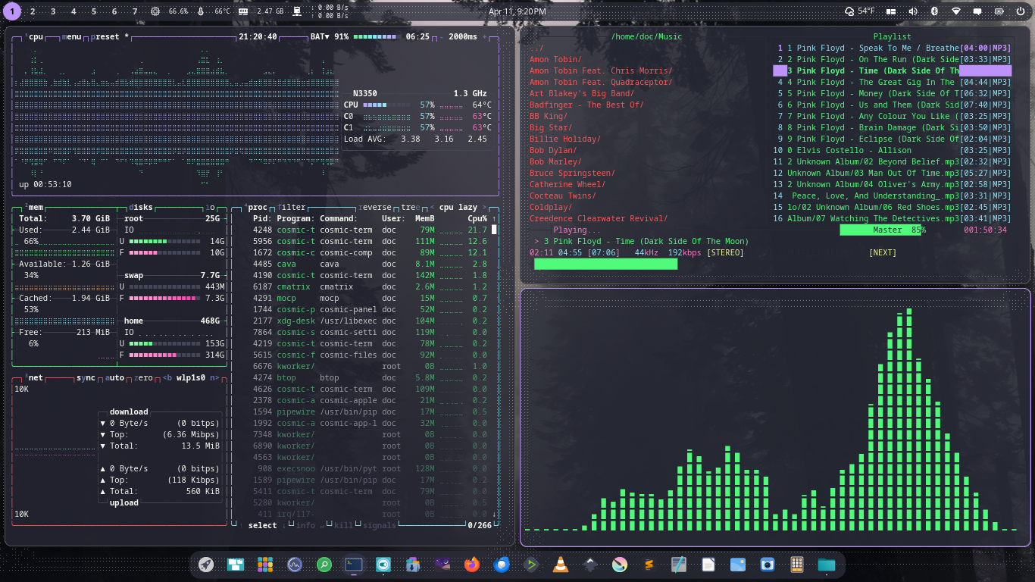This screenshot has height=582, width=1035.
Task: Launch the screenshot camera icon in dock
Action: pyautogui.click(x=768, y=565)
